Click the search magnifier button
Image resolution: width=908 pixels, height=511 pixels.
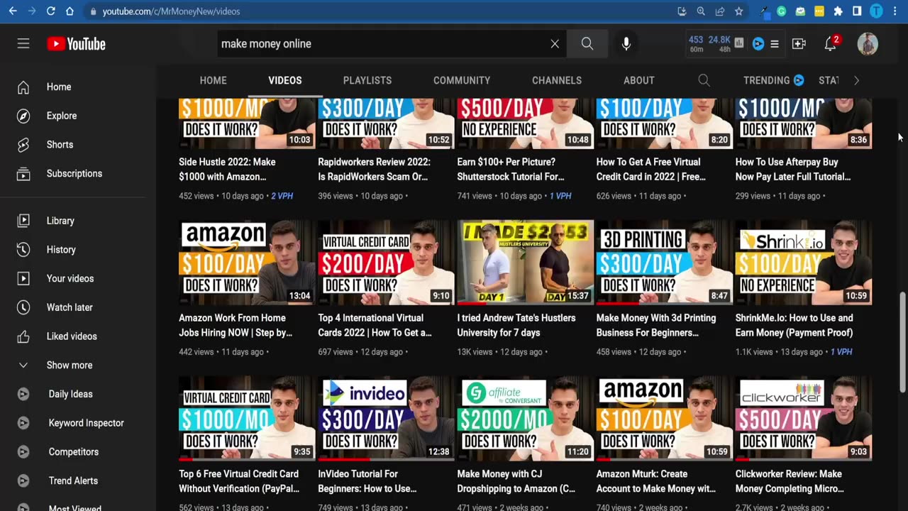pos(587,44)
